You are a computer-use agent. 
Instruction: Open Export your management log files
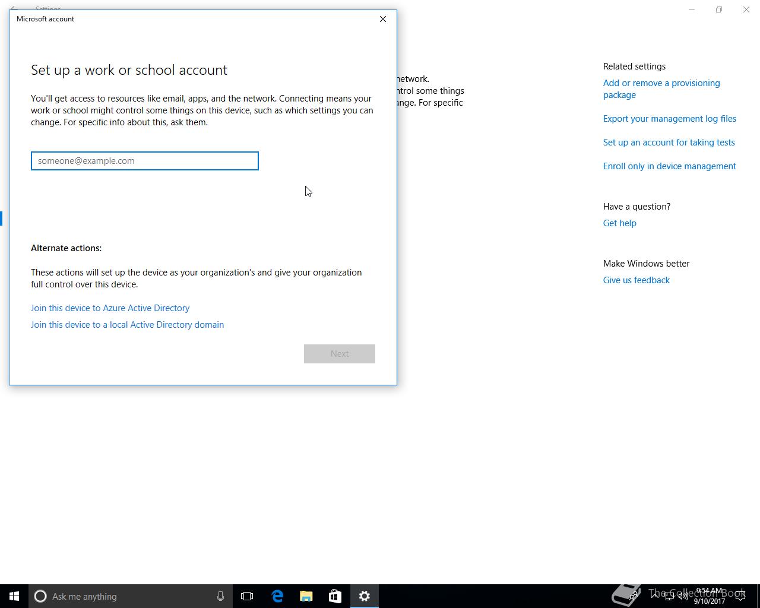pos(670,119)
